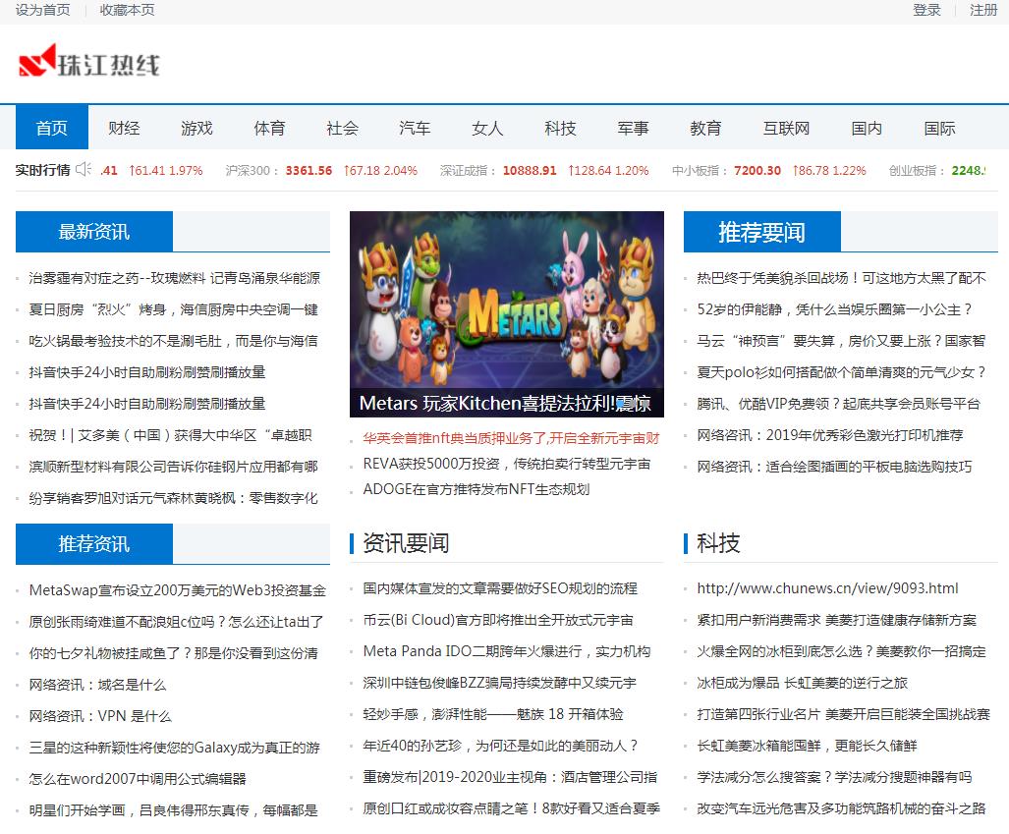Image resolution: width=1009 pixels, height=834 pixels.
Task: Open red headline 华英会首推nft典当质押业务
Action: tap(512, 437)
